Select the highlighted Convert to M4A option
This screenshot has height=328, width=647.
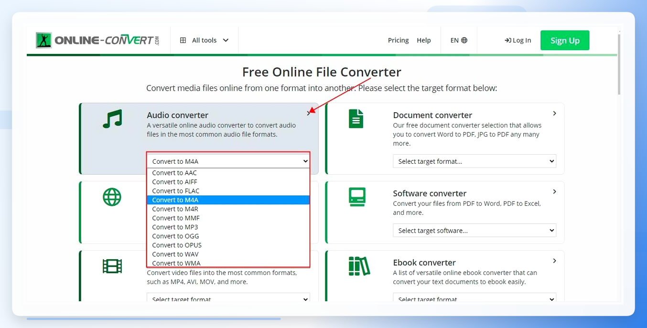click(228, 200)
